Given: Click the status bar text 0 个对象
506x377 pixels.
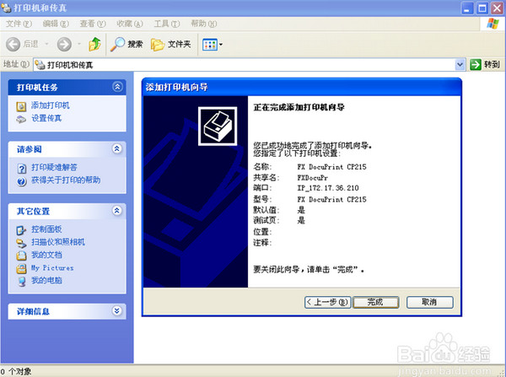Looking at the screenshot, I should point(16,372).
